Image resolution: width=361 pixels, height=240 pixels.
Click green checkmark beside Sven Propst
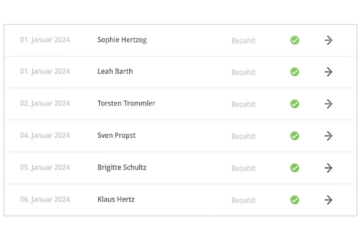[x=294, y=136]
